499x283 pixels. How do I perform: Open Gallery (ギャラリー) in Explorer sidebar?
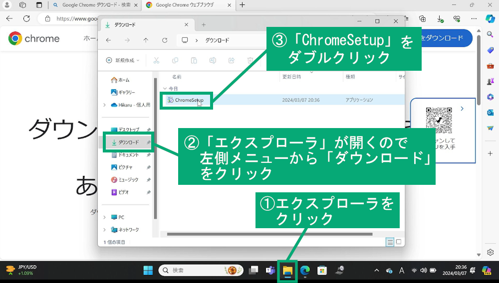click(123, 92)
